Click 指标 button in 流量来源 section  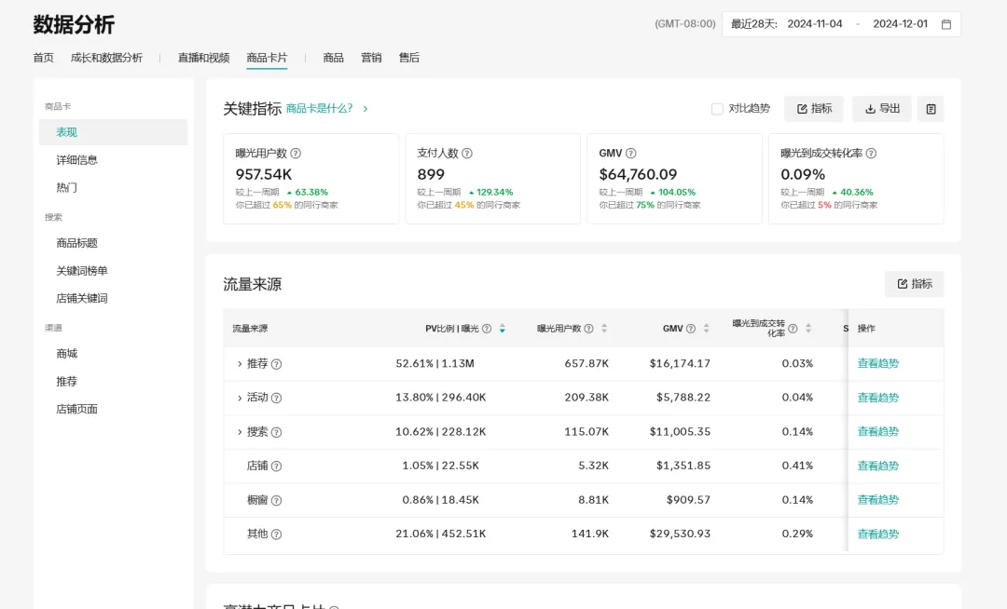point(914,284)
